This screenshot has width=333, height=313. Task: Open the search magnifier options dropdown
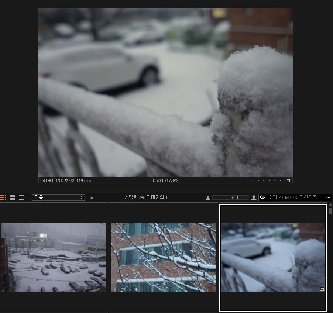(x=263, y=197)
